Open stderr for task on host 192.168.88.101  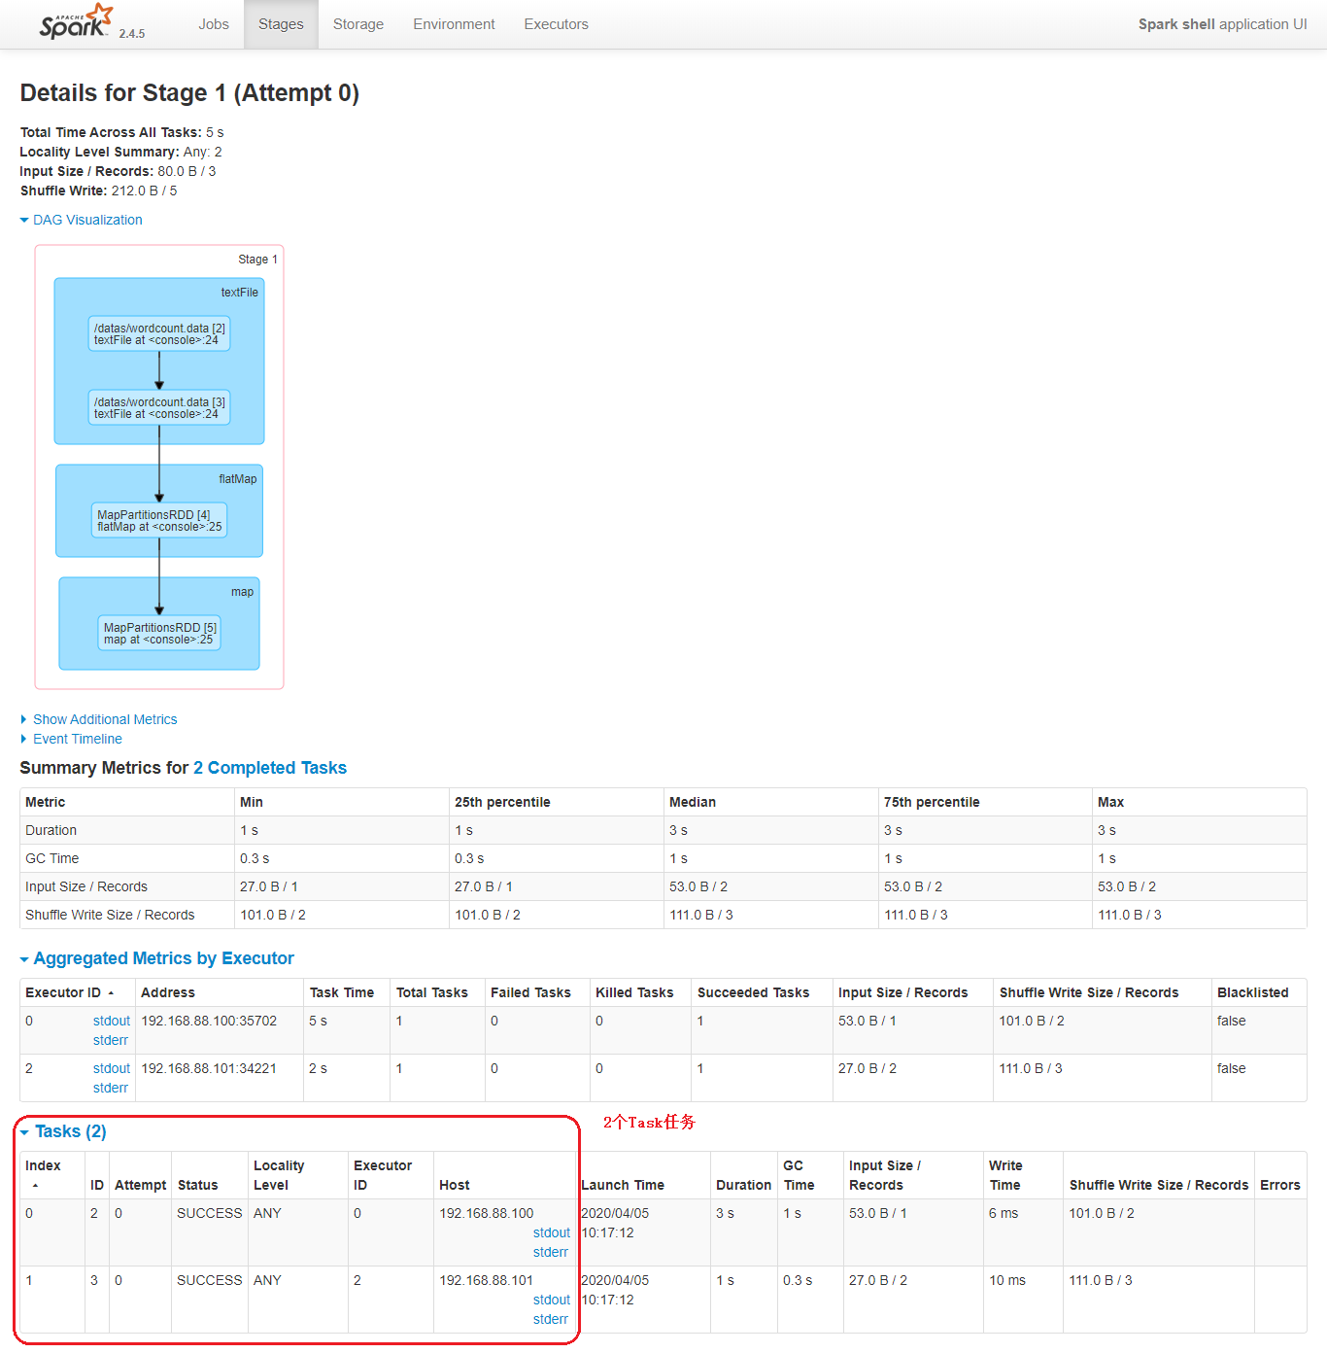[551, 1319]
